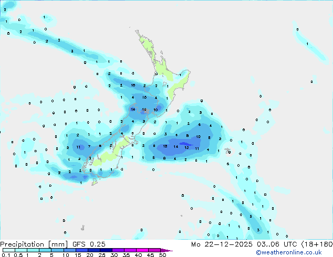Click the "Mo 22-12-2025" date text

[x=222, y=244]
